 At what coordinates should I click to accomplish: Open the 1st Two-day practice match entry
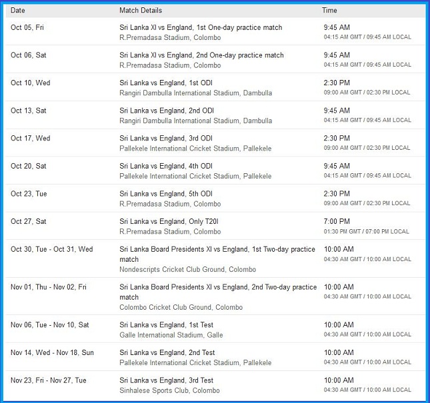tap(217, 254)
